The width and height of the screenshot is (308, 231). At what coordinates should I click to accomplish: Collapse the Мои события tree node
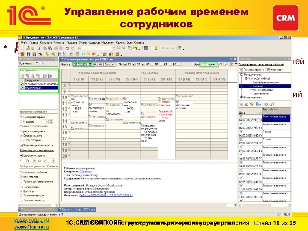(x=246, y=78)
